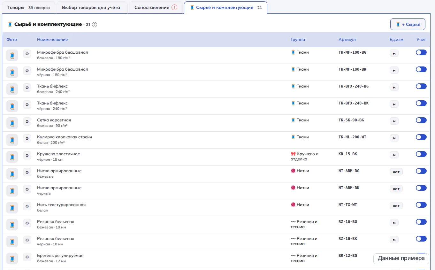The height and width of the screenshot is (270, 435).
Task: Open photo thumbnail in NT-ARM-BK row
Action: pyautogui.click(x=12, y=191)
